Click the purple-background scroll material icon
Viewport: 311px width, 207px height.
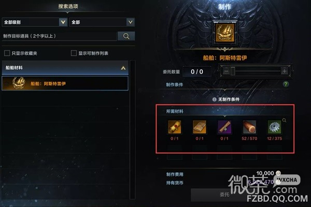(224, 127)
